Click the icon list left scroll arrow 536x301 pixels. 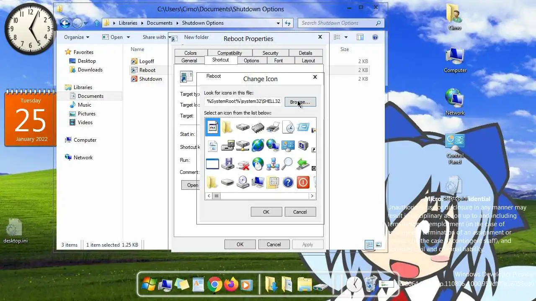point(209,196)
